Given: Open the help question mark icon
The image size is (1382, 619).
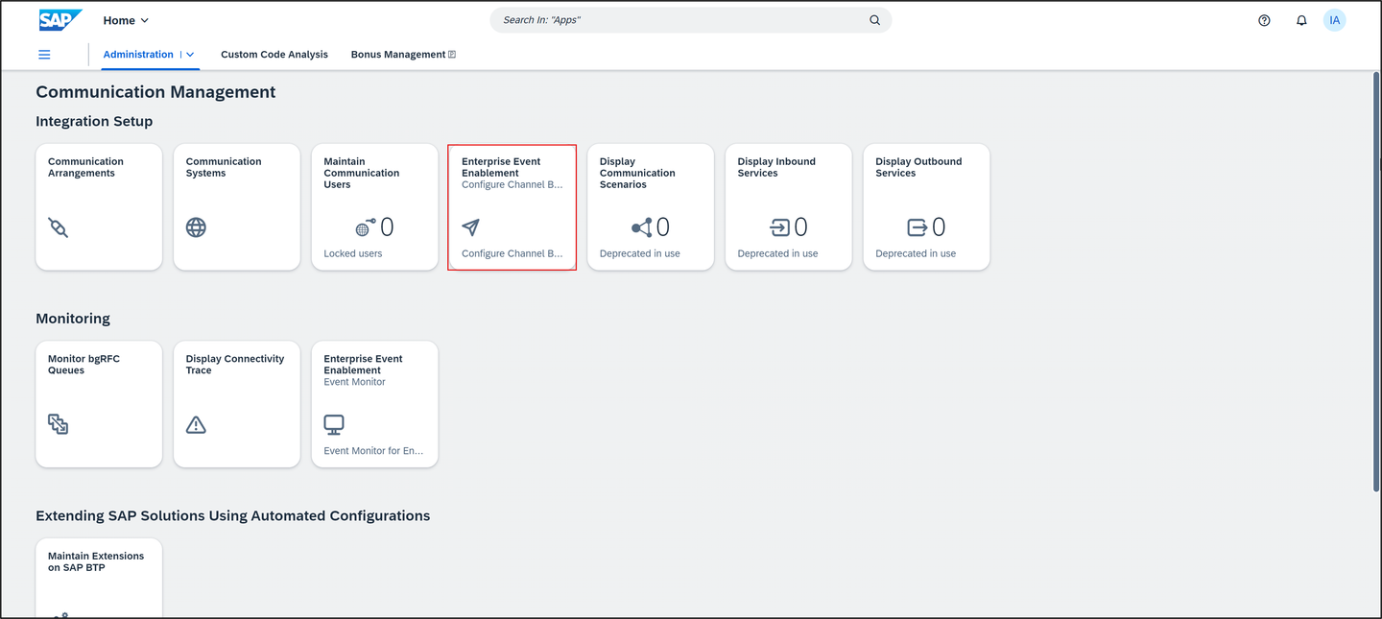Looking at the screenshot, I should click(1264, 20).
